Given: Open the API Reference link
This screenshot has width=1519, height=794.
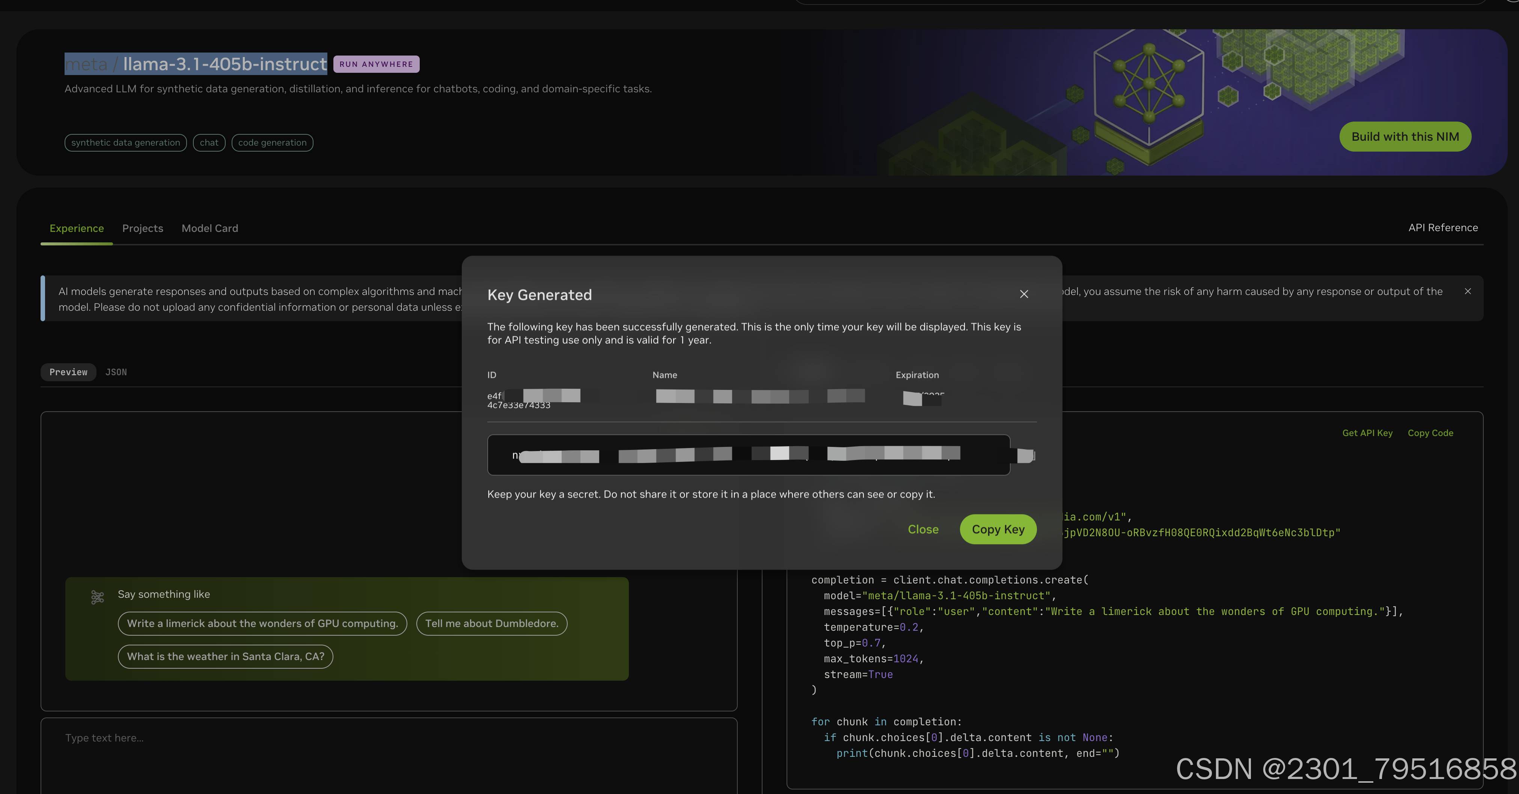Looking at the screenshot, I should click(x=1443, y=227).
